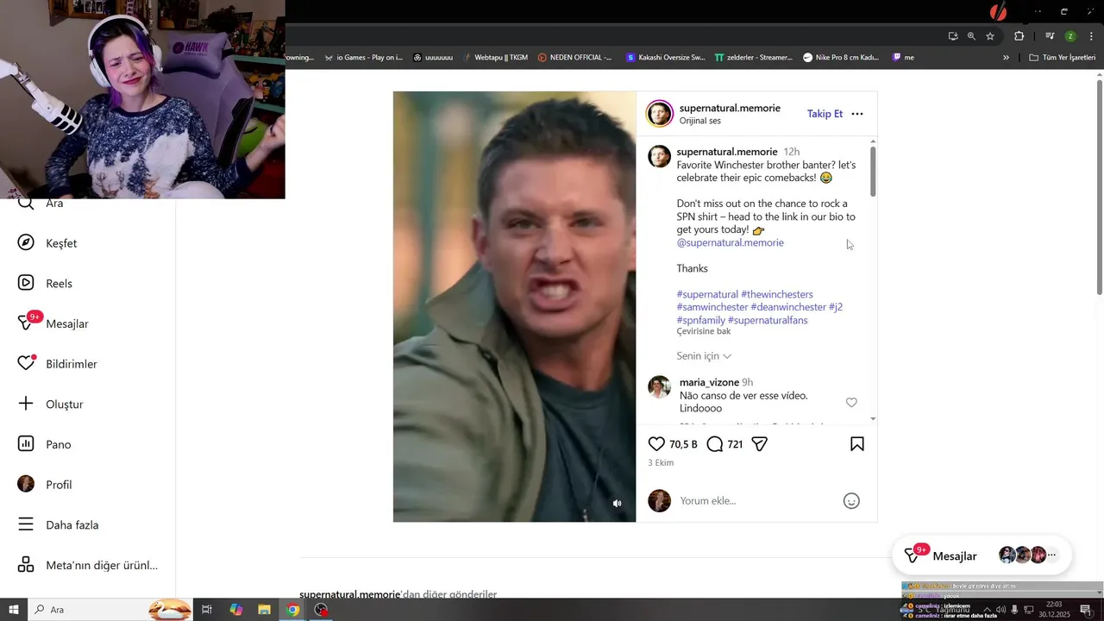Open Nike Pro 8 cm bookmark
The image size is (1104, 621).
point(841,58)
